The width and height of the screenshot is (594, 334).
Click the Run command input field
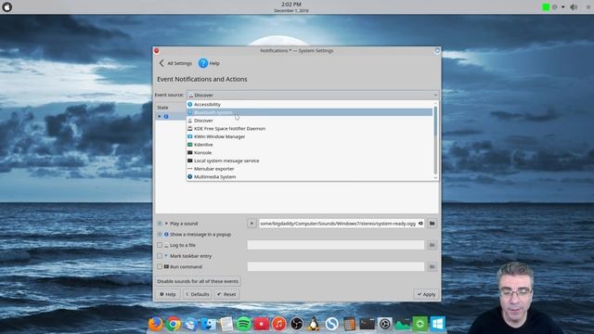336,266
